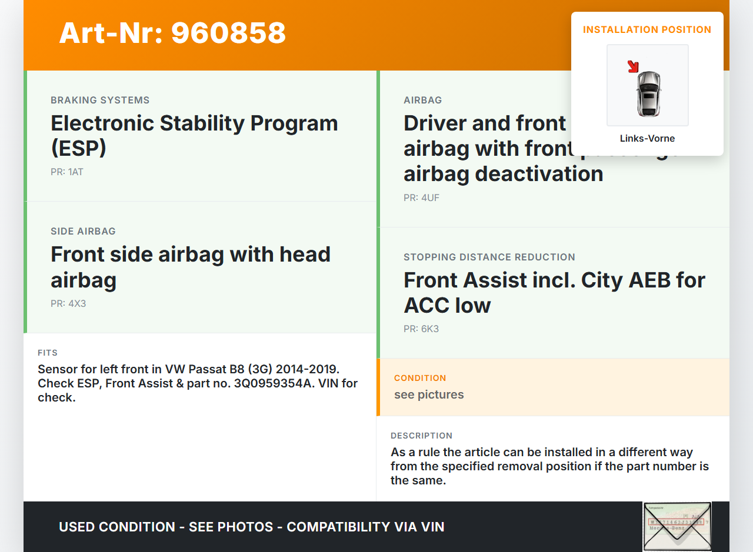Click the CONDITION label
Screen dimensions: 753x552
(420, 378)
